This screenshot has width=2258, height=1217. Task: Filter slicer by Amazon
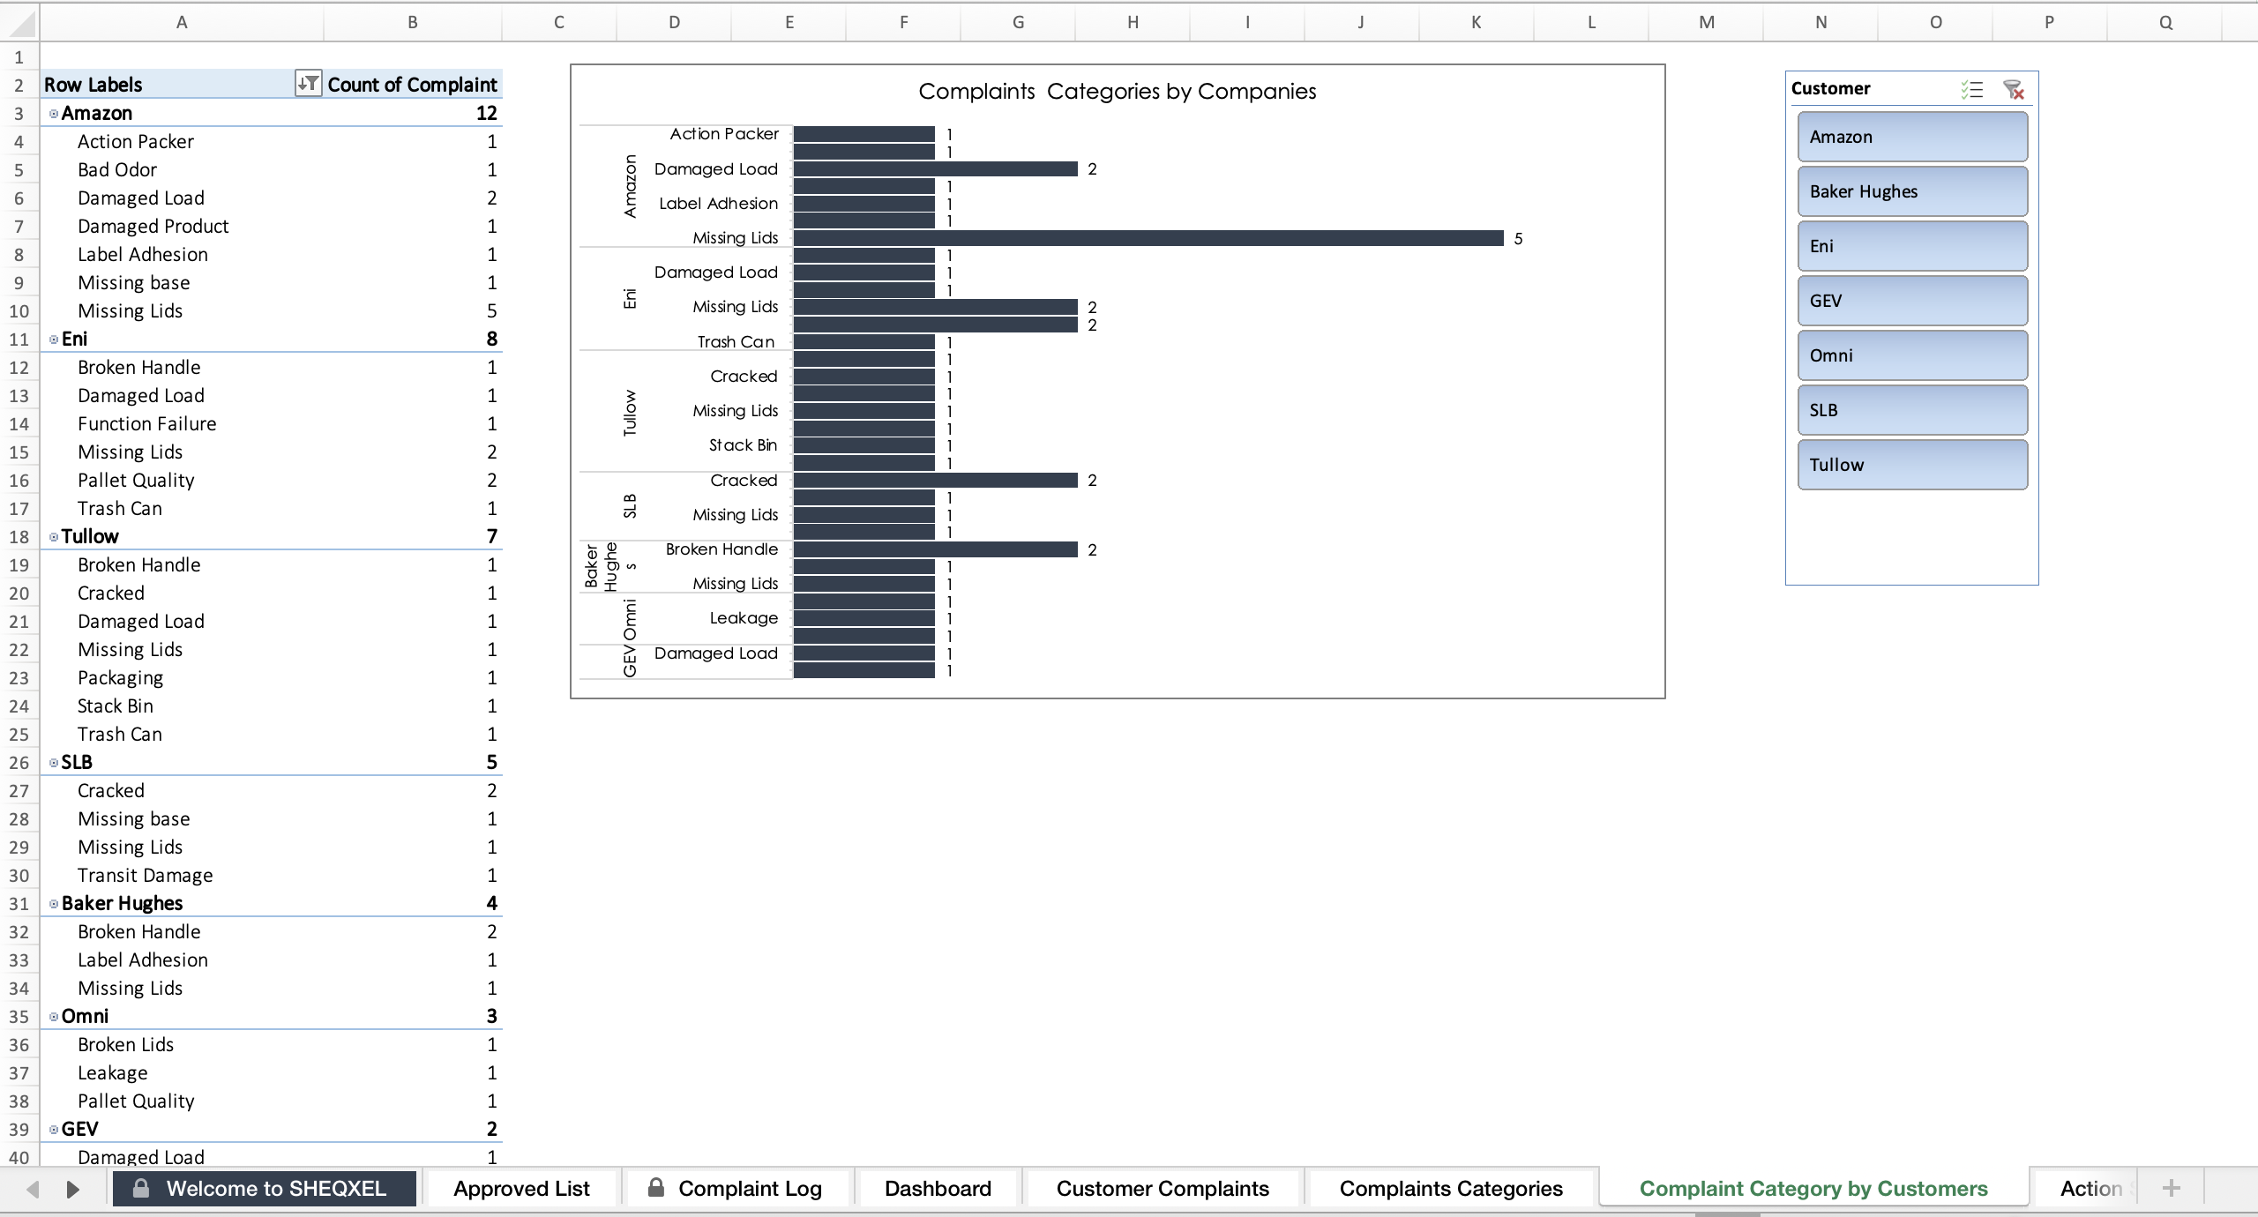(x=1912, y=137)
